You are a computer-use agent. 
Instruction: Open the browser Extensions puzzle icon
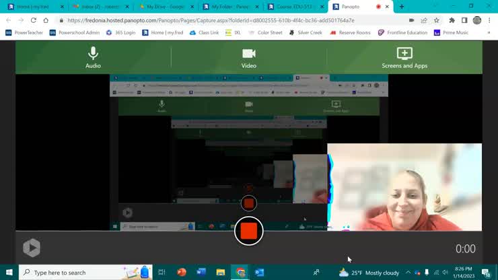451,20
